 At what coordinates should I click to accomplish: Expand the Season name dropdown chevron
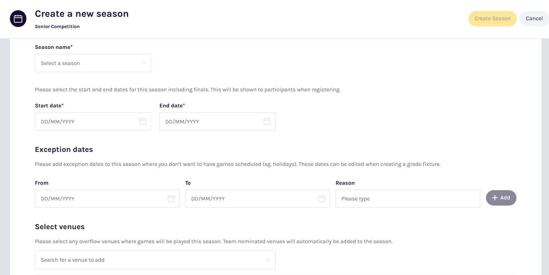tap(144, 63)
